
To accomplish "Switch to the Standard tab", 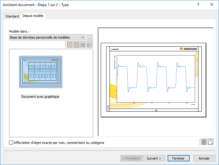I will coord(12,16).
